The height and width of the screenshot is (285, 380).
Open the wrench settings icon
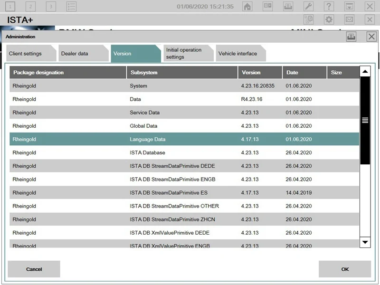click(308, 7)
